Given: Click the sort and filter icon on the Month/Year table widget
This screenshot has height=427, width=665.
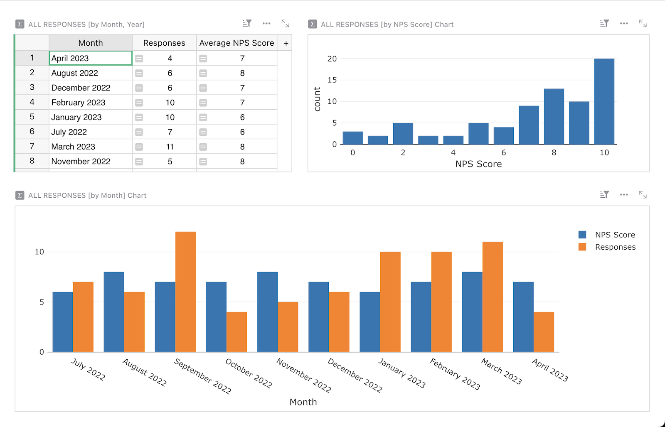Looking at the screenshot, I should tap(247, 24).
